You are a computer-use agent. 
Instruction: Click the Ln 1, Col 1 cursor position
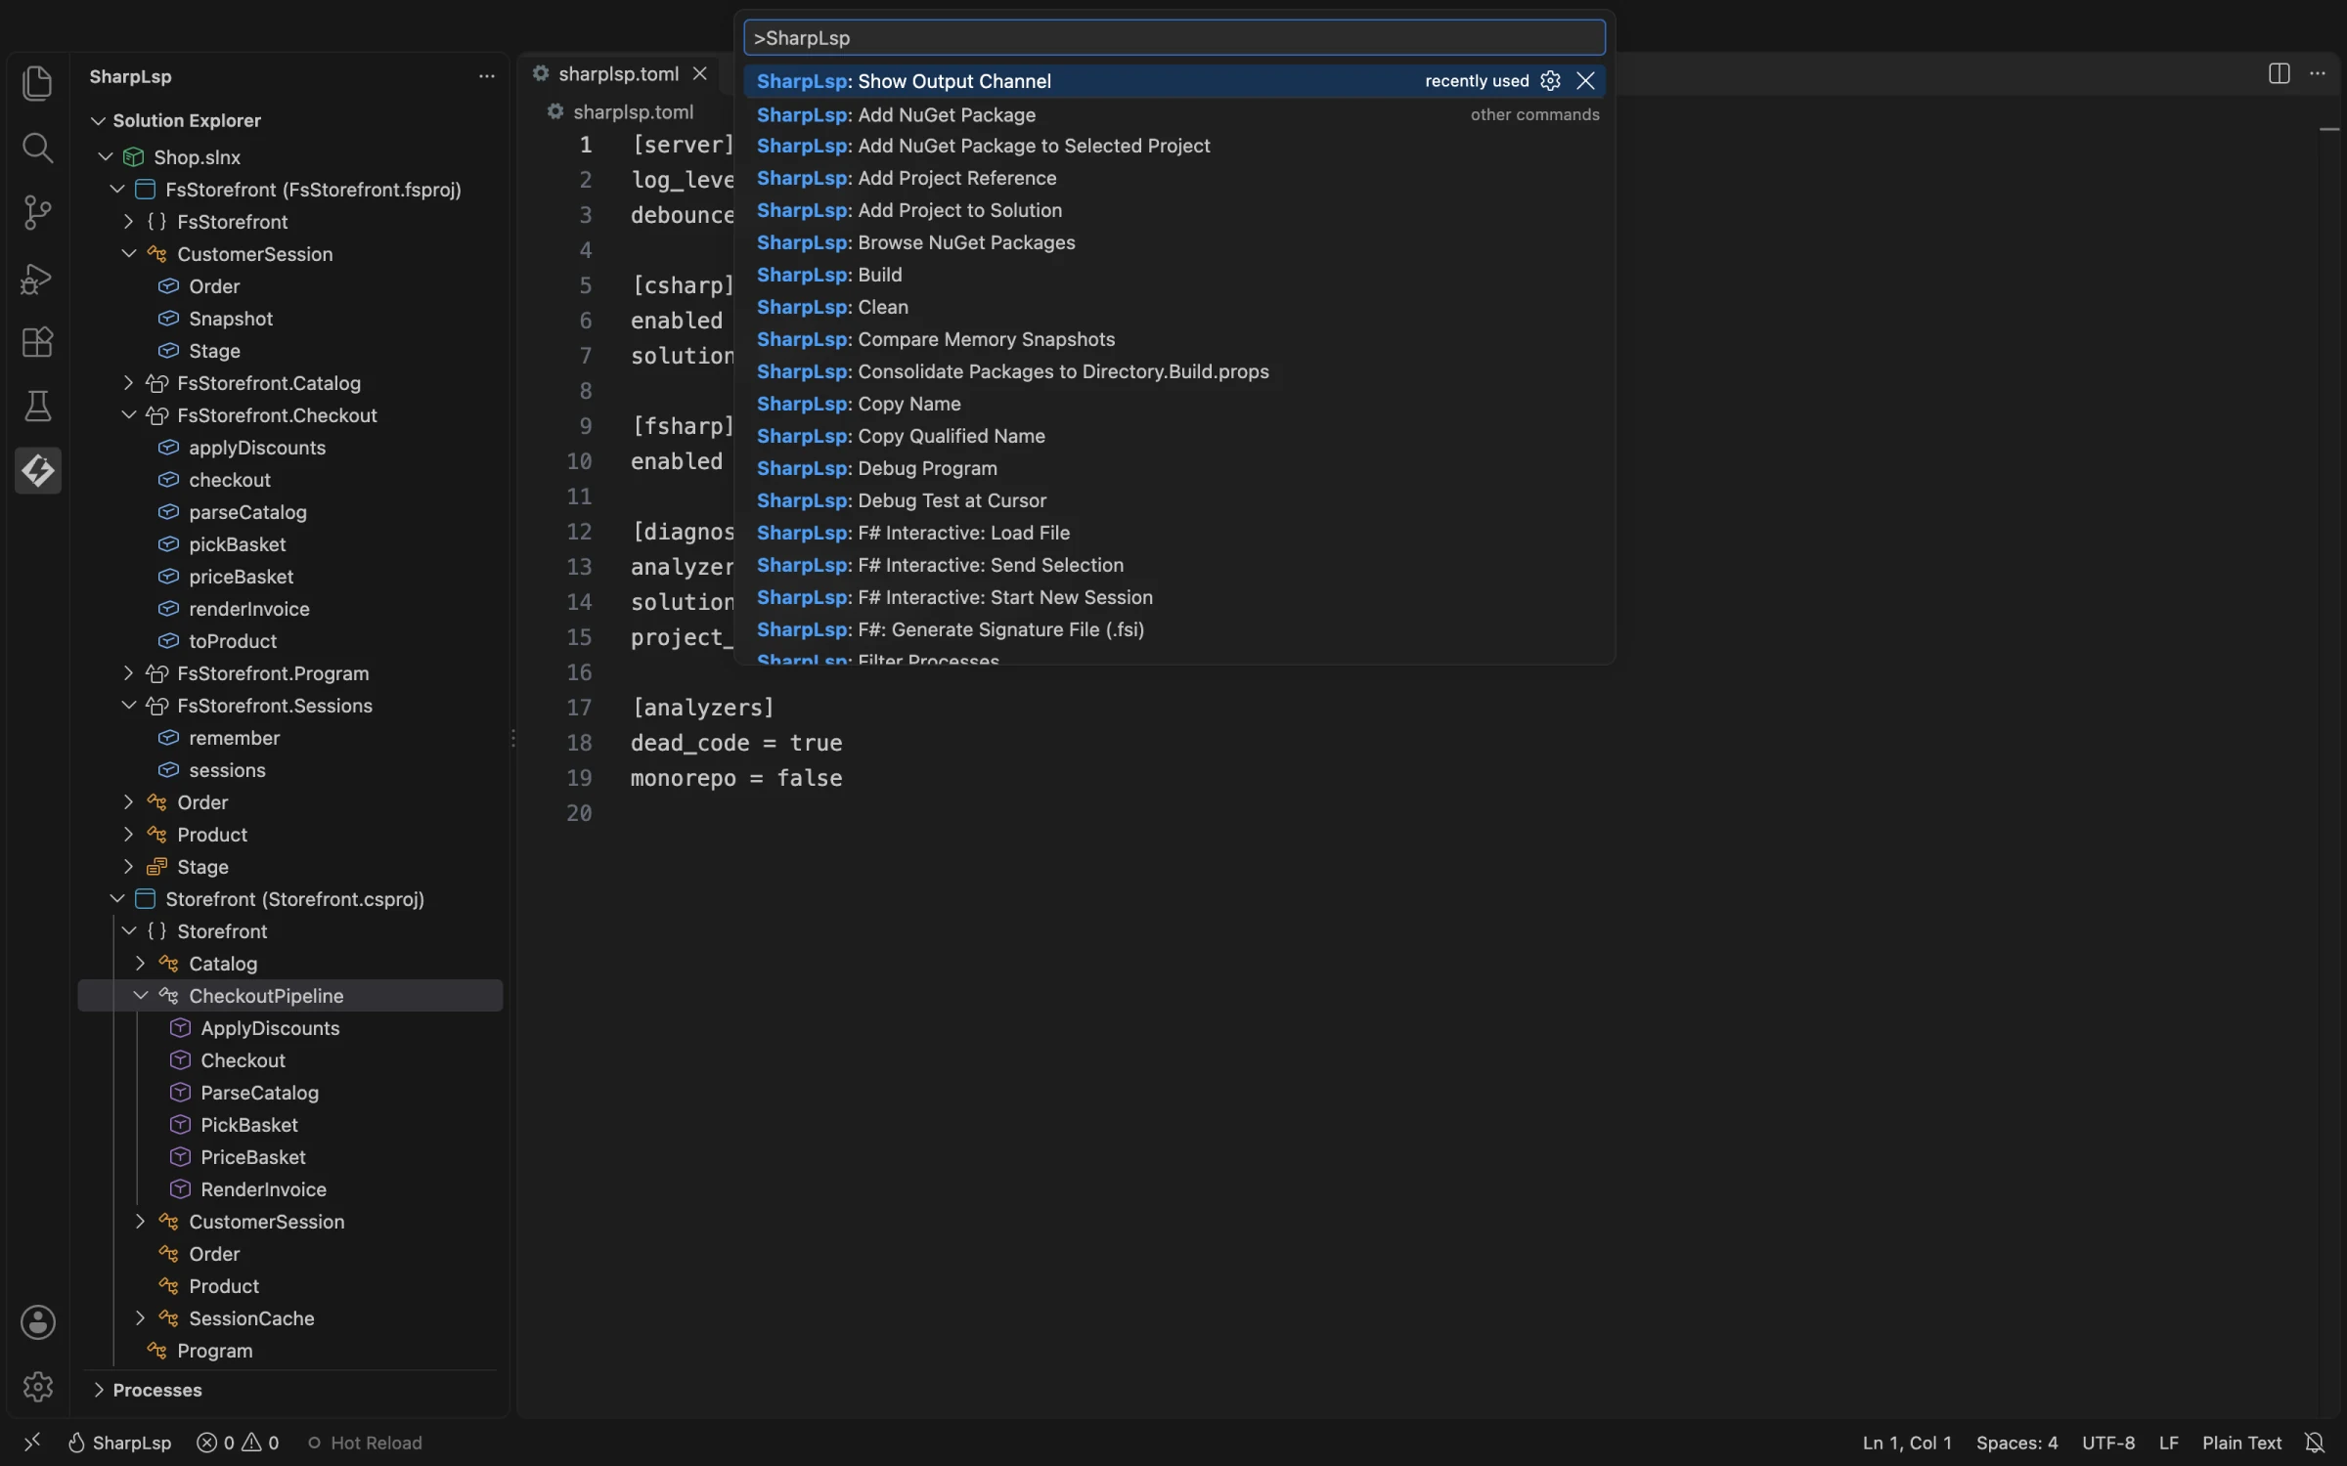coord(1906,1443)
